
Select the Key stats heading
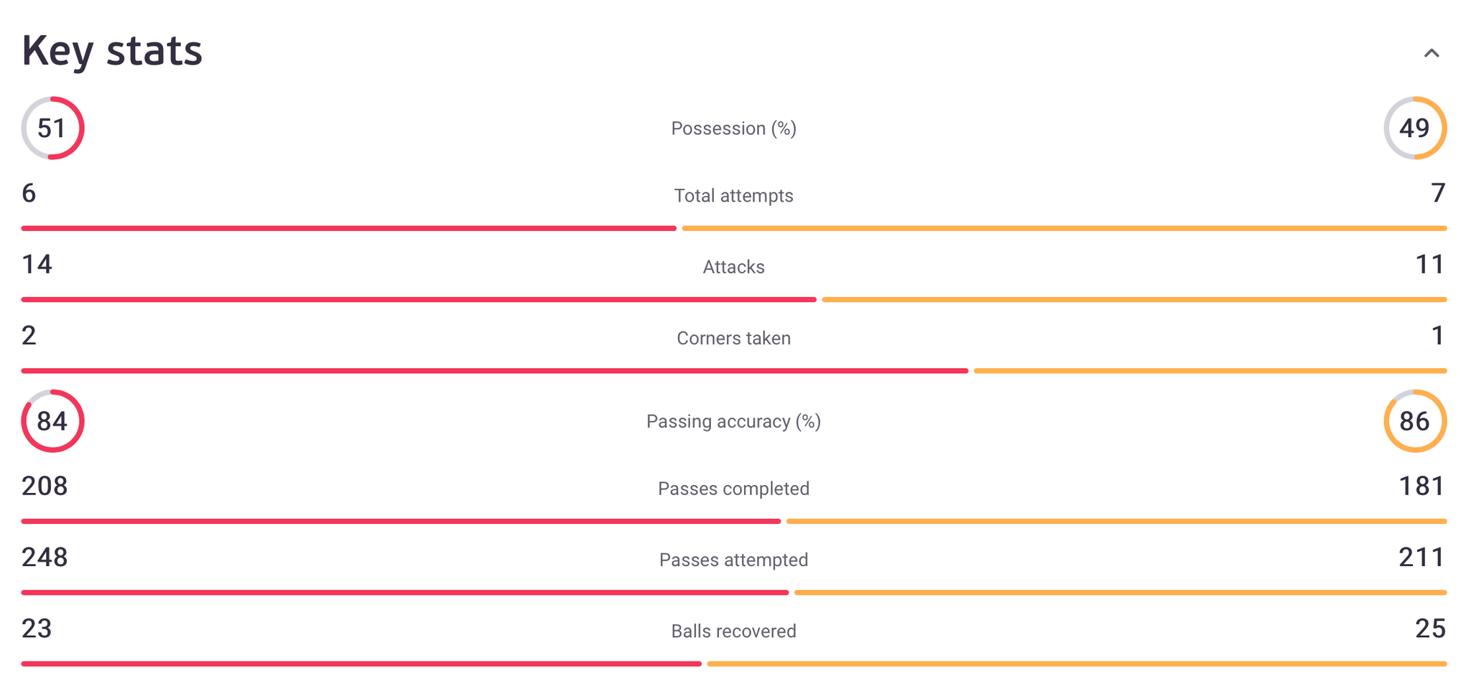click(x=112, y=50)
